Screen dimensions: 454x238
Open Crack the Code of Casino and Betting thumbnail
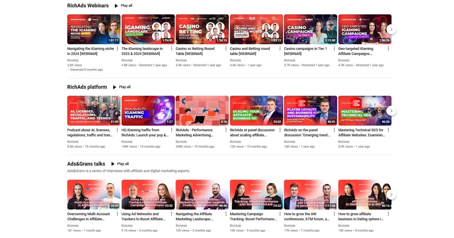[x=256, y=29]
